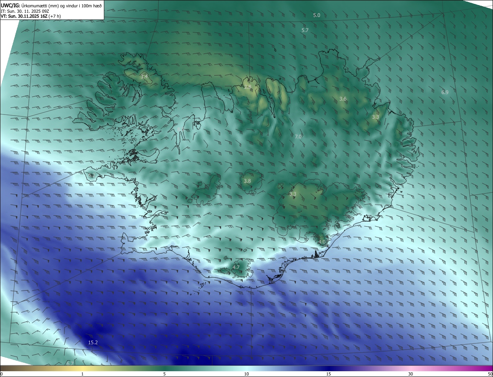Viewport: 493px width, 377px height.
Task: Click the 2.8 value label
Action: (248, 87)
